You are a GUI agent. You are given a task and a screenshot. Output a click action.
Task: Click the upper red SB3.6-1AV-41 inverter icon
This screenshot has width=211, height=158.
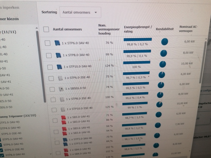64,129
